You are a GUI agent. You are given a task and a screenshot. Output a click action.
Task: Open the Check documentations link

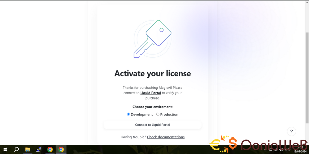[x=166, y=137]
